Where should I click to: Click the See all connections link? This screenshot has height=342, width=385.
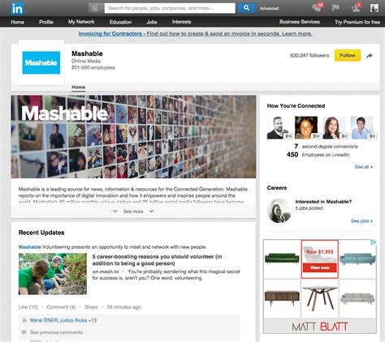click(364, 167)
